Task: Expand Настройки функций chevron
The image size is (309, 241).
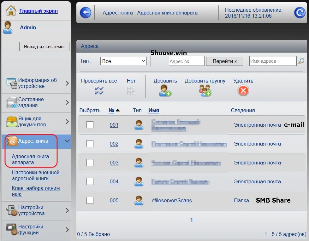Action: pyautogui.click(x=67, y=230)
